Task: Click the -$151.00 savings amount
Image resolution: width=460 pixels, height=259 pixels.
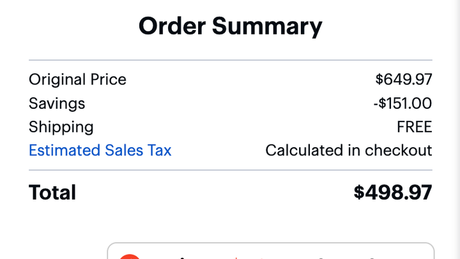Action: tap(402, 104)
